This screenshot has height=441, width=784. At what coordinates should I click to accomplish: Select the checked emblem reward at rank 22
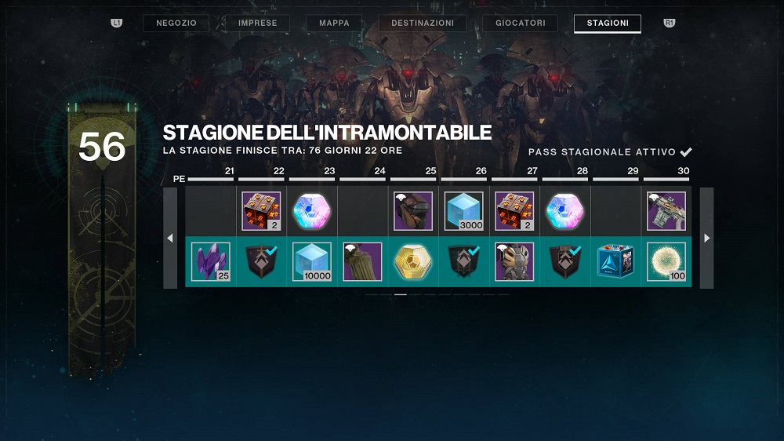[261, 261]
